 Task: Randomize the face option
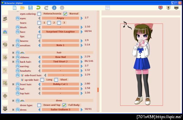[18, 32]
